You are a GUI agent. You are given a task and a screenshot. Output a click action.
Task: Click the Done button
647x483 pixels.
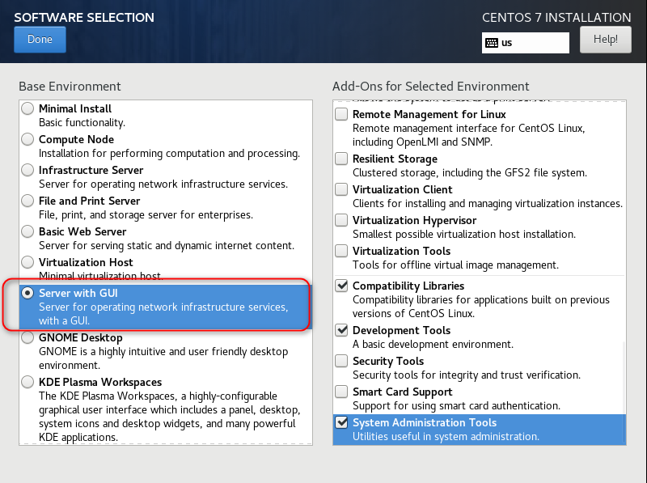(x=40, y=40)
